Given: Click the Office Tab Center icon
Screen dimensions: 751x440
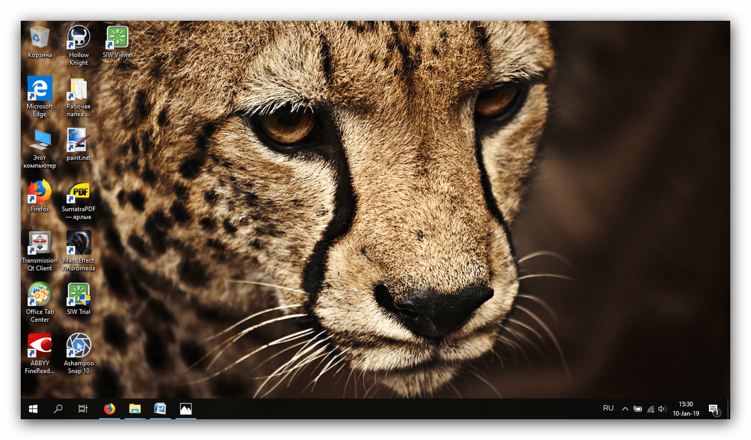Looking at the screenshot, I should [x=40, y=295].
